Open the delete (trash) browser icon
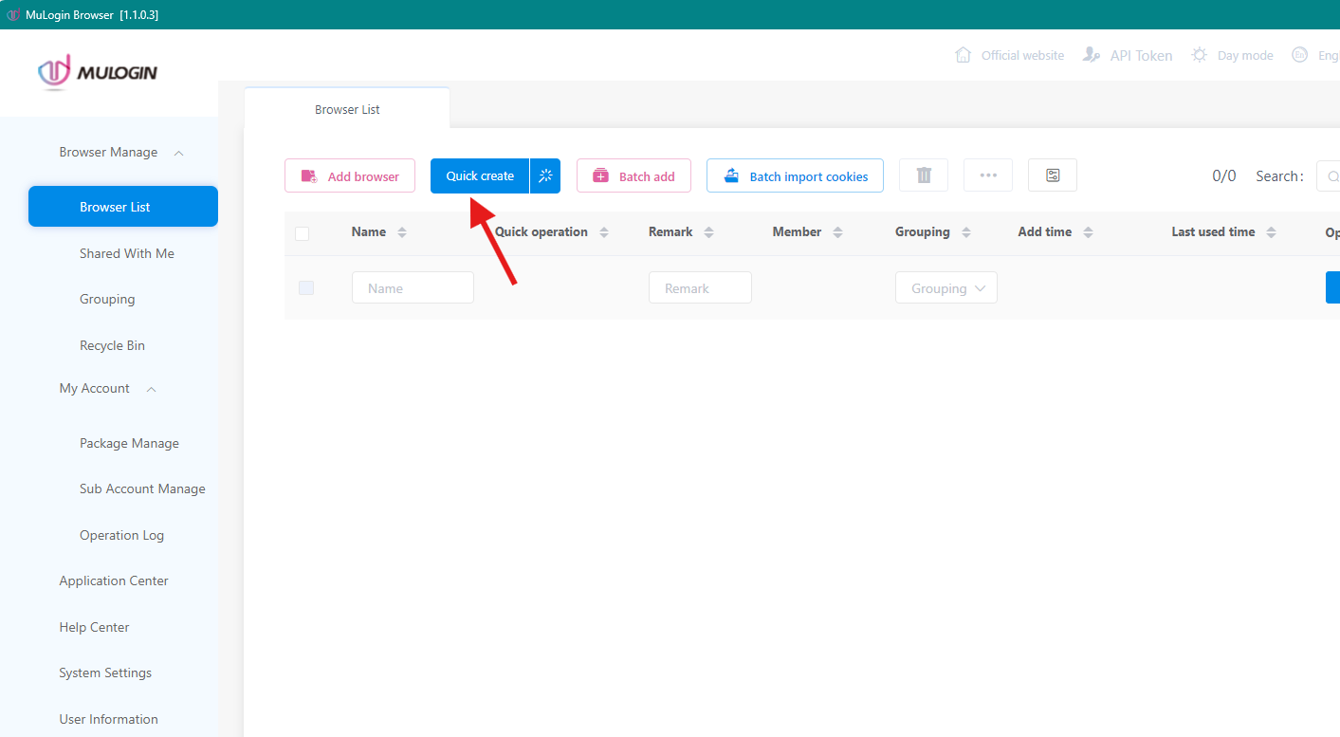 coord(923,175)
